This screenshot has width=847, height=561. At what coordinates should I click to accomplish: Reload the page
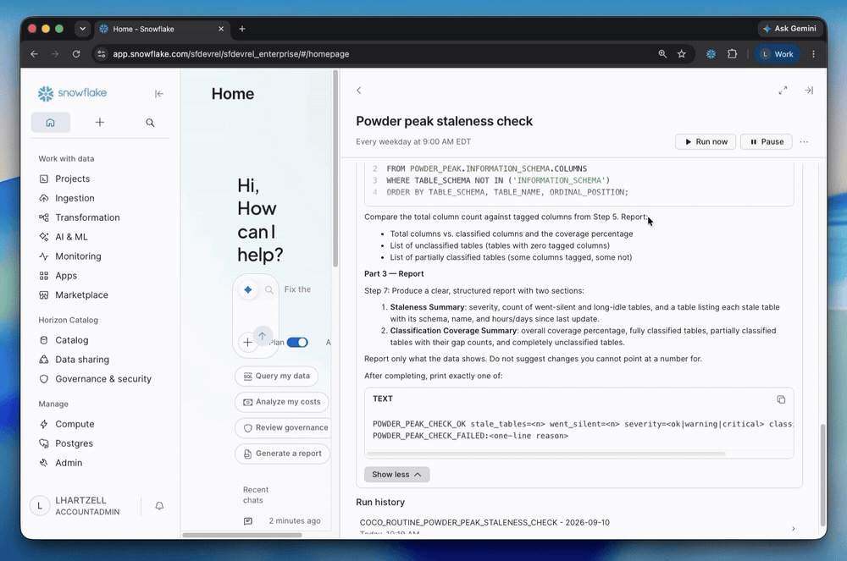pos(76,54)
